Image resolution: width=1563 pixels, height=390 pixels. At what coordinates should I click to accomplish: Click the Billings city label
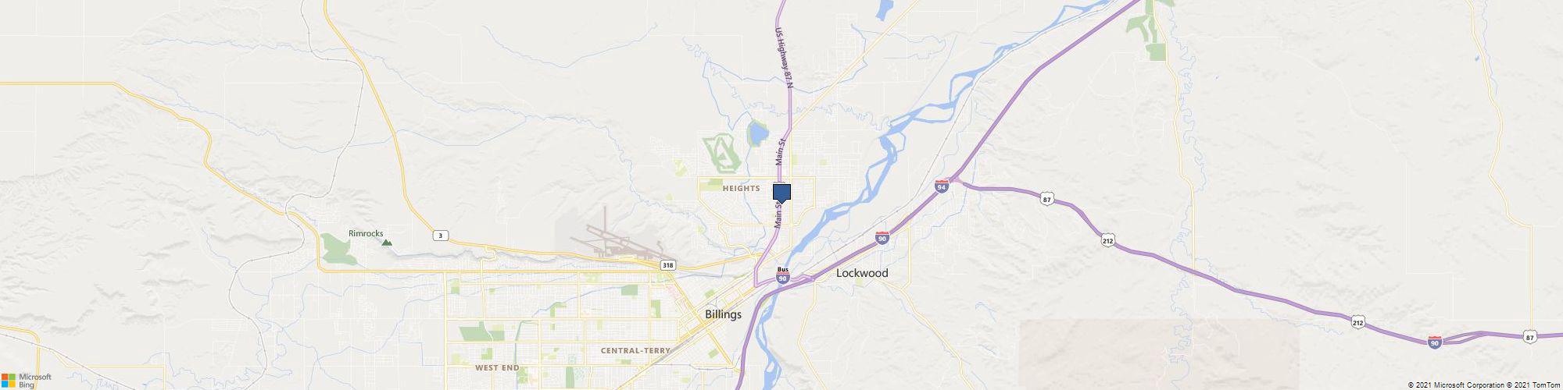(723, 314)
